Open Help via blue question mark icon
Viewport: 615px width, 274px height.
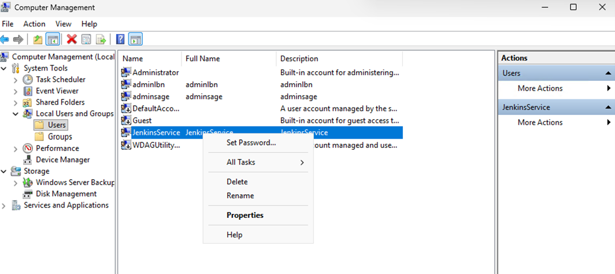tap(120, 39)
